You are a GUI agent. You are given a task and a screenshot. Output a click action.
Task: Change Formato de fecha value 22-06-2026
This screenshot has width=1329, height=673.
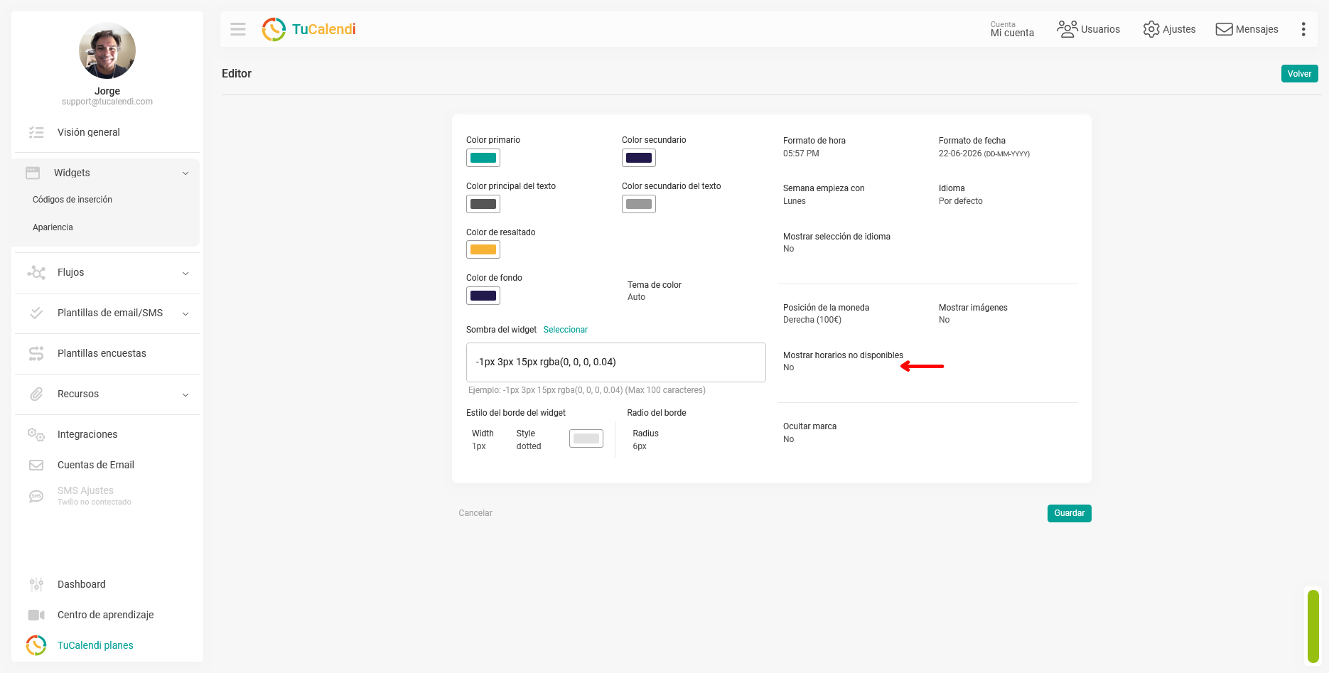(984, 154)
